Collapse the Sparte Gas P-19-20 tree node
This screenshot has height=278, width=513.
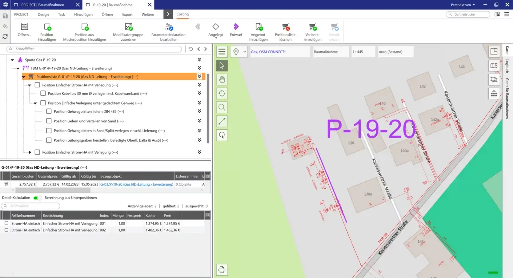(x=12, y=60)
